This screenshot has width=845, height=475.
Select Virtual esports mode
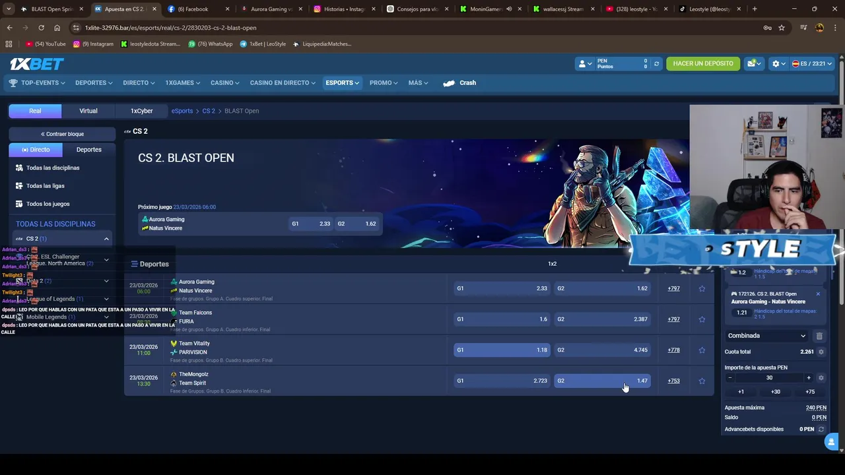[x=88, y=111]
